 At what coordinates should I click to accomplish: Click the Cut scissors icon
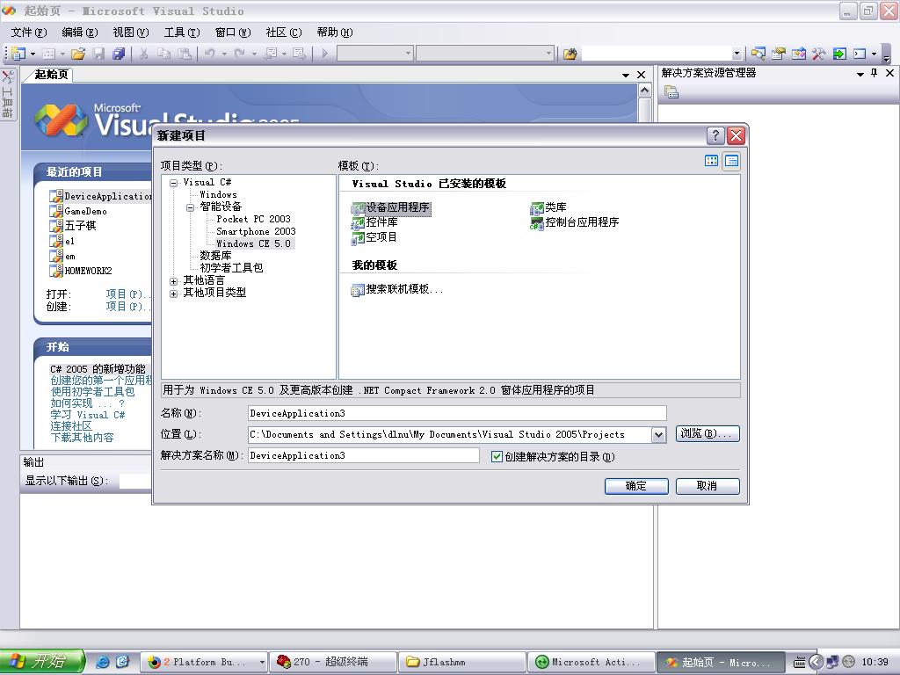click(144, 54)
